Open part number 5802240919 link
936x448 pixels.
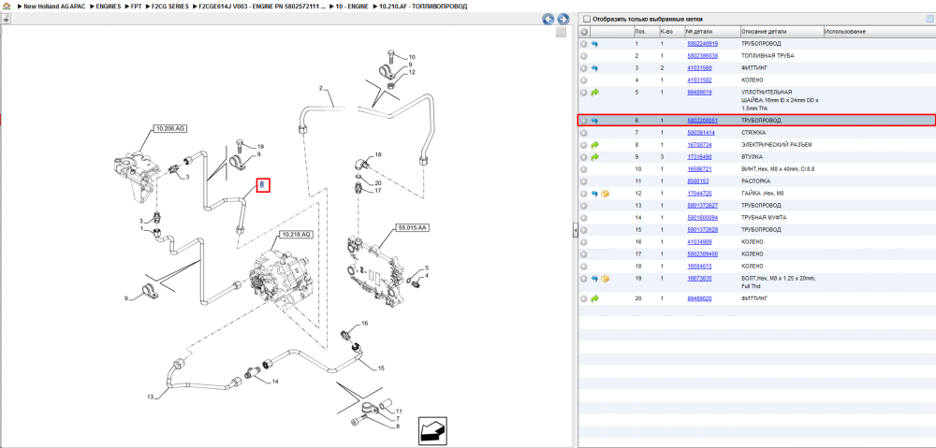click(x=702, y=44)
